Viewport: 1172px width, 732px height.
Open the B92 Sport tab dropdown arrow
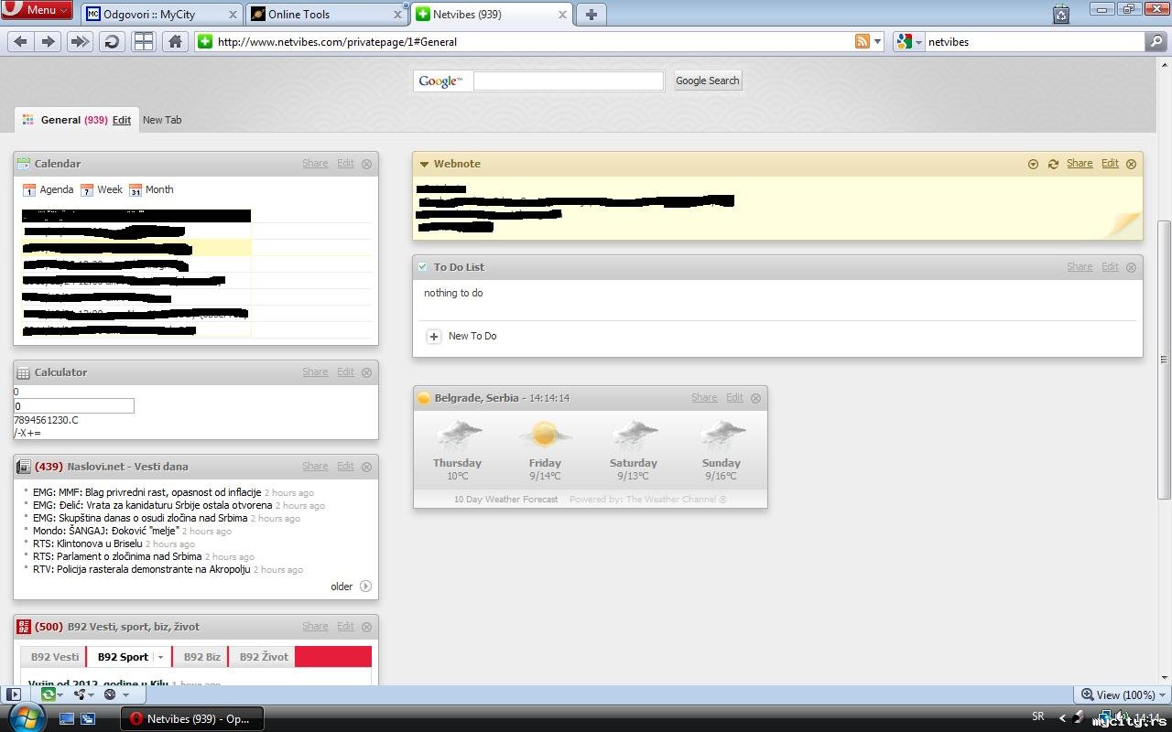(x=160, y=657)
